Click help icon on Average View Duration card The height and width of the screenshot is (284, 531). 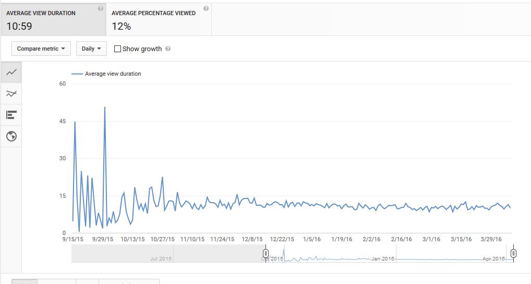(x=100, y=9)
